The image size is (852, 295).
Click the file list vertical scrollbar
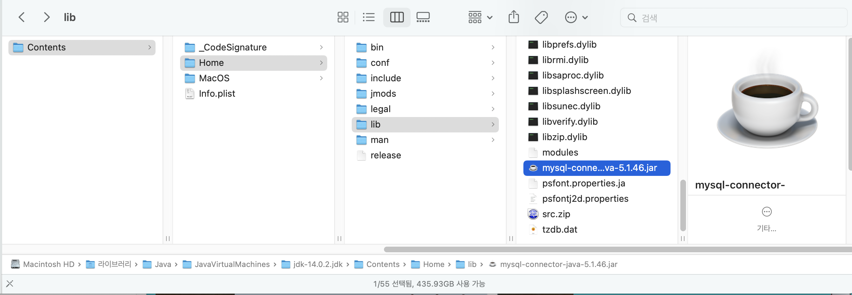[683, 205]
